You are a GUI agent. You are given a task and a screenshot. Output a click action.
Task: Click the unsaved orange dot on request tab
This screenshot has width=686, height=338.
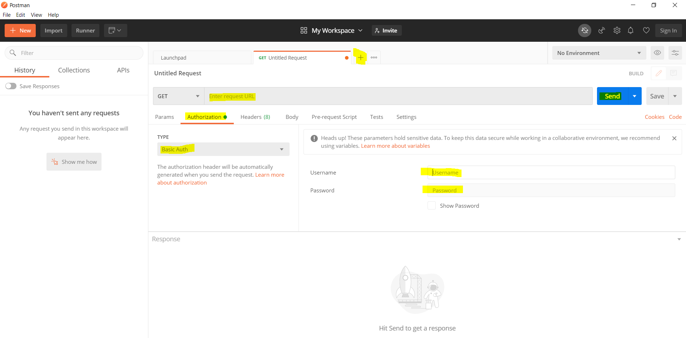coord(346,58)
